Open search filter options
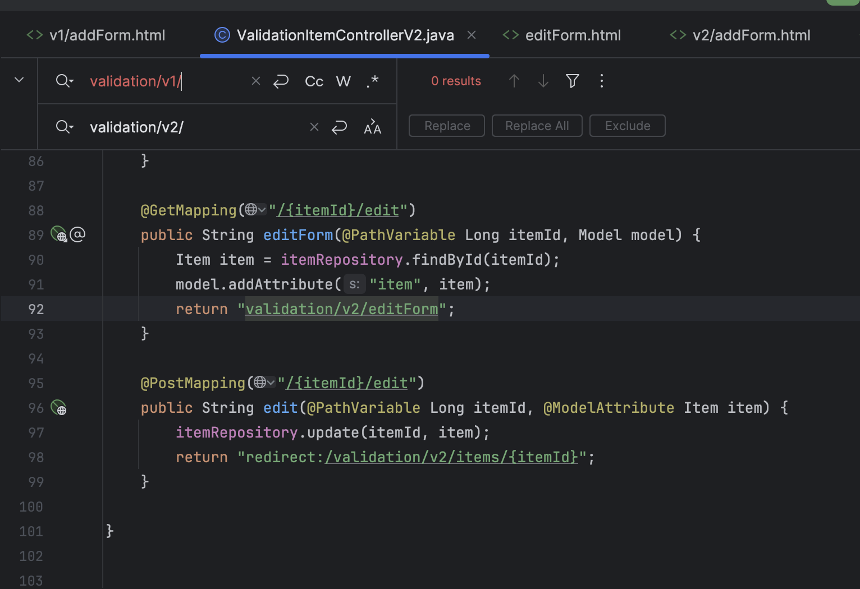Viewport: 860px width, 589px height. [x=573, y=81]
